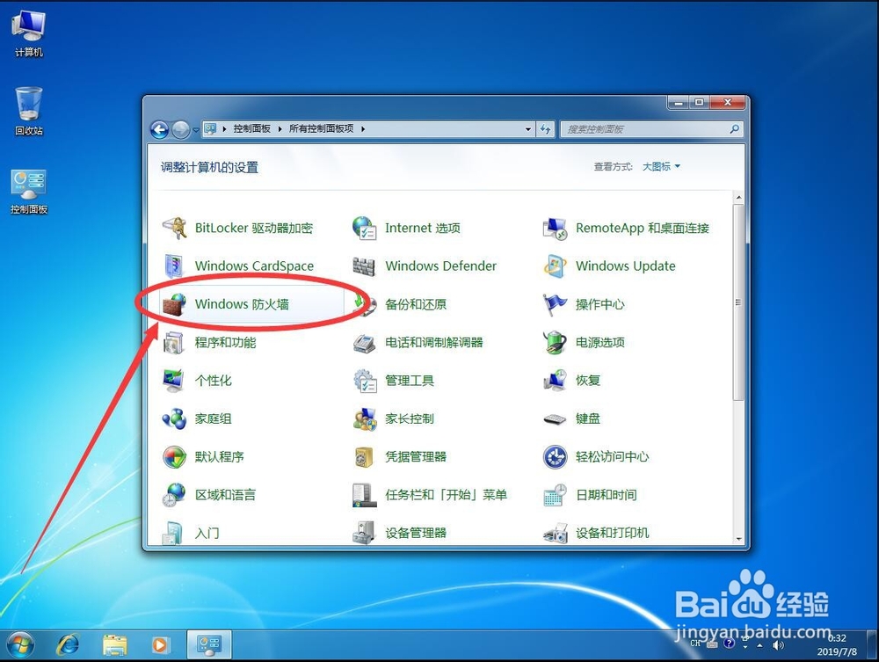The width and height of the screenshot is (879, 662).
Task: Click the 备份和还原 label
Action: [x=416, y=304]
